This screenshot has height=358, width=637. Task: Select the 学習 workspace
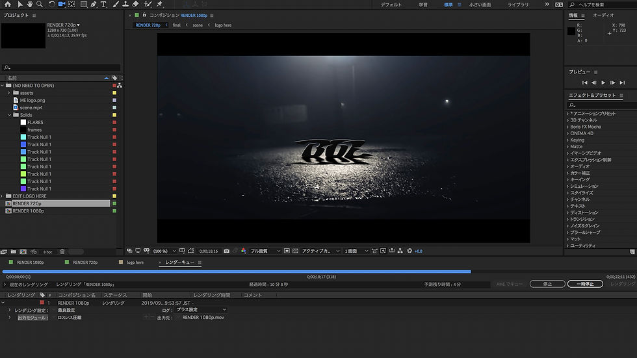(x=423, y=5)
